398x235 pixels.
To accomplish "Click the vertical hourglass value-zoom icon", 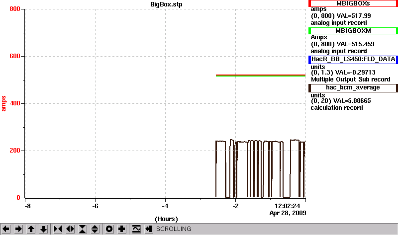I will click(83, 229).
